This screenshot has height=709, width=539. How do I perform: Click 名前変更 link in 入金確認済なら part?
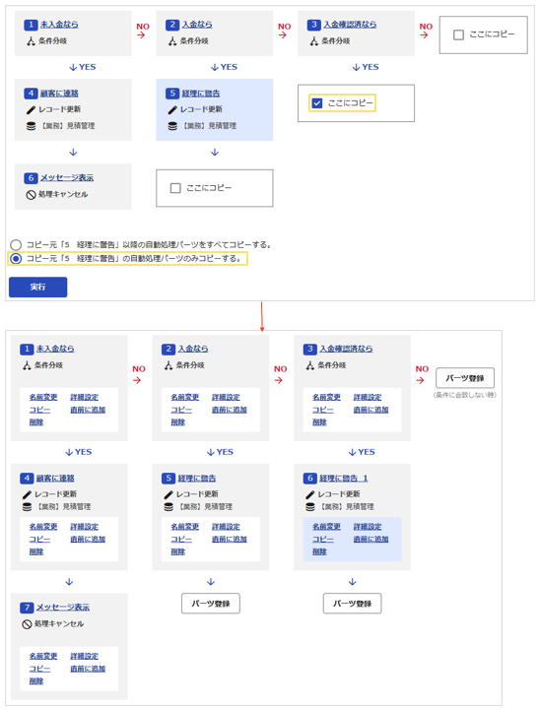[326, 397]
